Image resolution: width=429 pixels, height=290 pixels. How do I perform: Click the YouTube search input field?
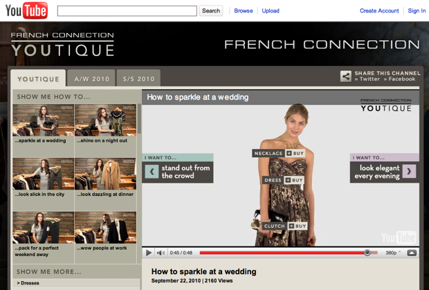[x=127, y=11]
